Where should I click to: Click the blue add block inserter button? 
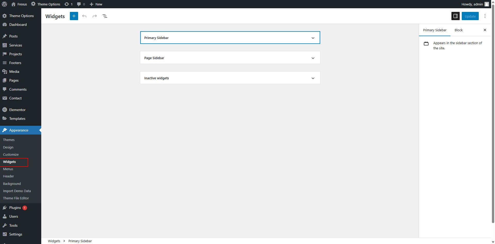point(74,16)
